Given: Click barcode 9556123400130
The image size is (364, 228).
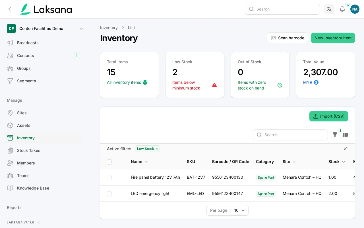Looking at the screenshot, I should coord(227,177).
